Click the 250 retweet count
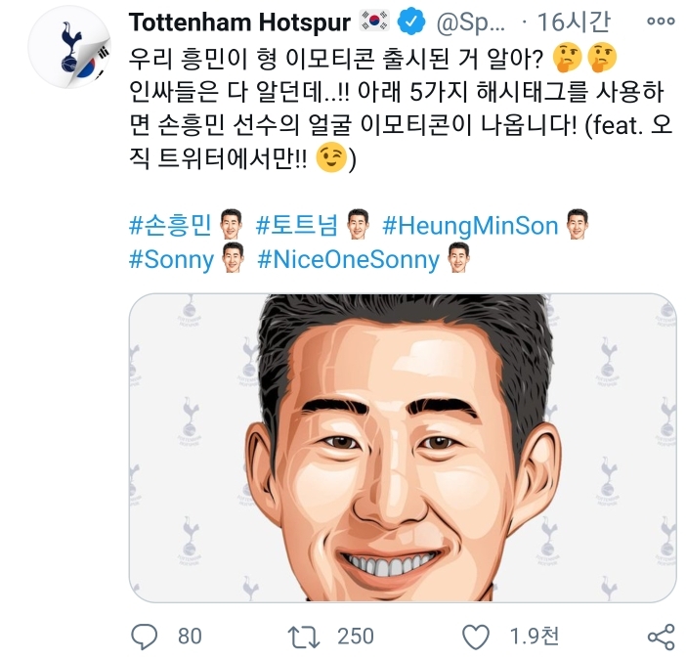 coord(355,637)
